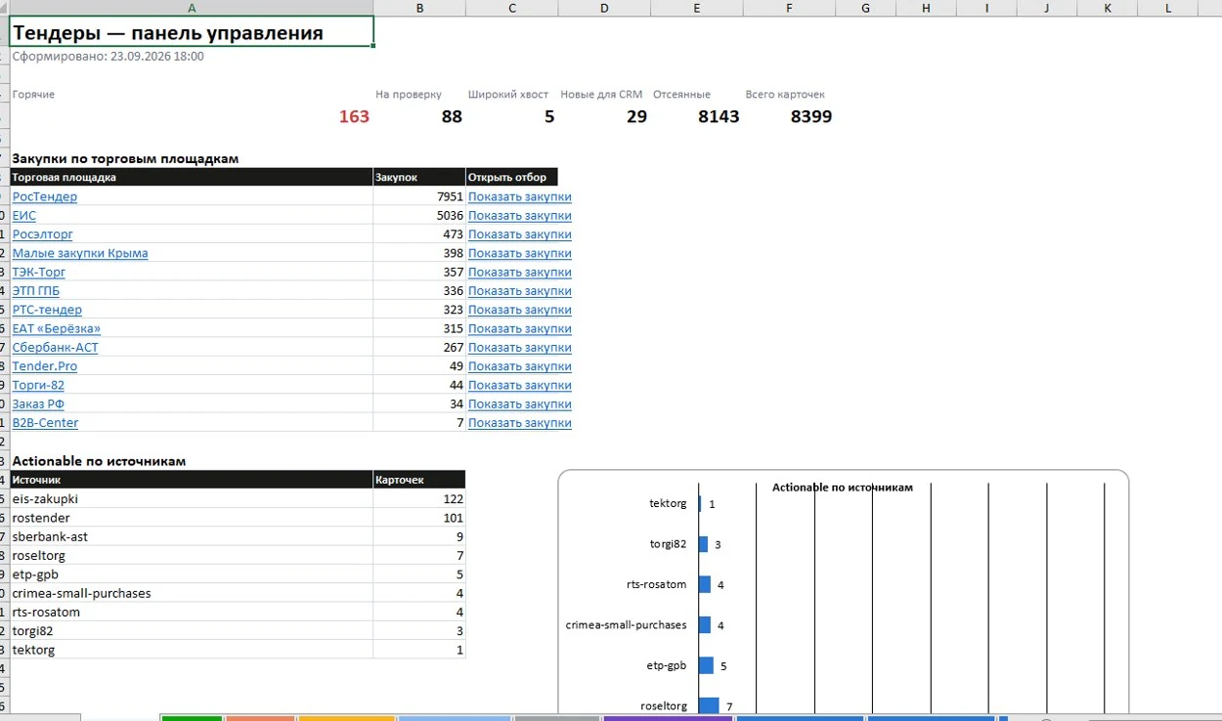Select column F header
This screenshot has height=721, width=1222.
(x=789, y=8)
